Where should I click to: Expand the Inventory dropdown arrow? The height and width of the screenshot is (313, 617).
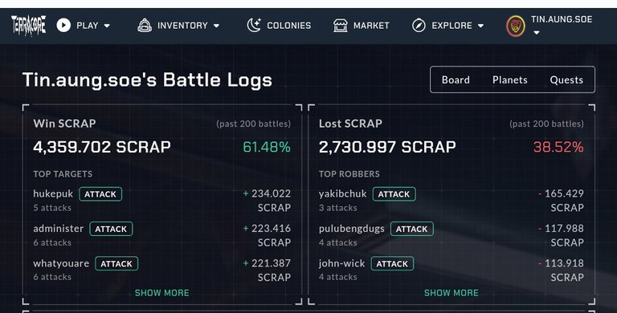(216, 26)
